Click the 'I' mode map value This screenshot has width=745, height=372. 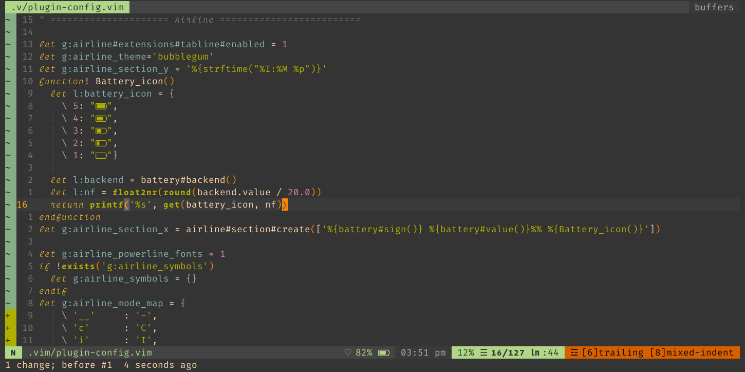point(143,340)
